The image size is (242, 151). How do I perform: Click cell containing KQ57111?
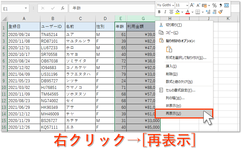point(53,127)
